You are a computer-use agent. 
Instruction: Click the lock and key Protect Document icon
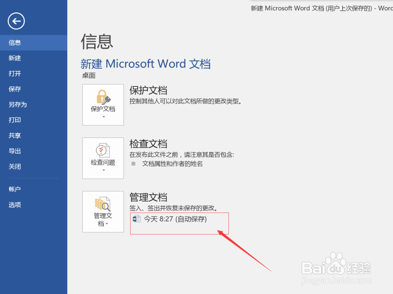tap(103, 97)
